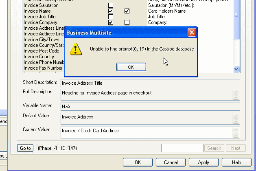Toggle the first Invoice Salutation checkbox

pyautogui.click(x=111, y=5)
